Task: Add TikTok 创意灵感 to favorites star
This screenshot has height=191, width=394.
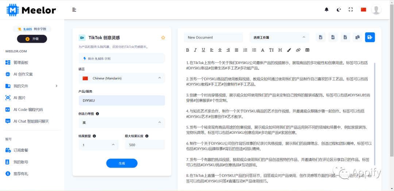Action: click(x=163, y=37)
